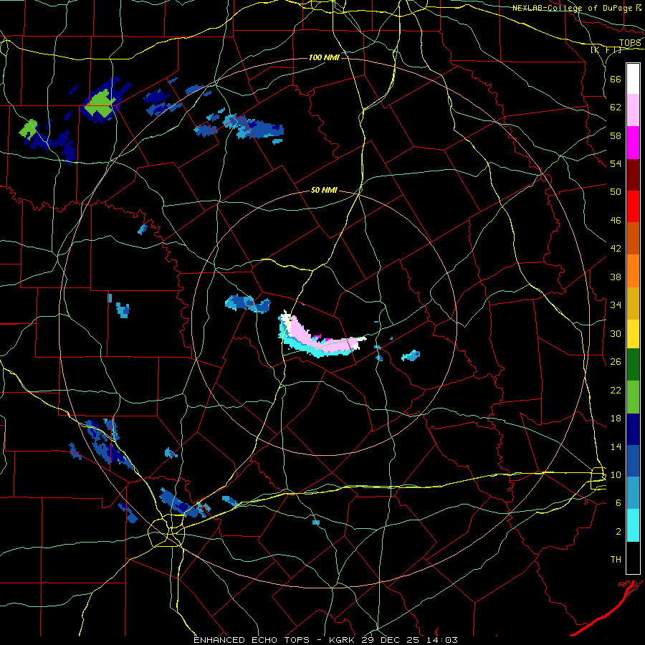Select the light green legend swatch

pos(633,397)
